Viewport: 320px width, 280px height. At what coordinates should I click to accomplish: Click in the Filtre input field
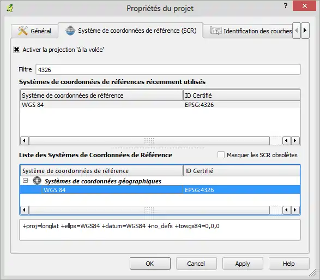pyautogui.click(x=168, y=69)
